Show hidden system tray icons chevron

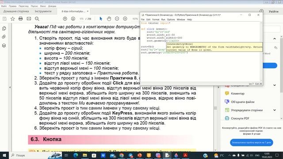(229, 155)
